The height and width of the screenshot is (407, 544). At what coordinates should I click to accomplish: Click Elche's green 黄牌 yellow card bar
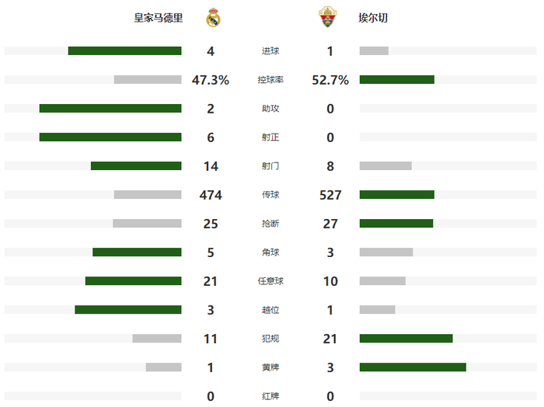coord(413,367)
